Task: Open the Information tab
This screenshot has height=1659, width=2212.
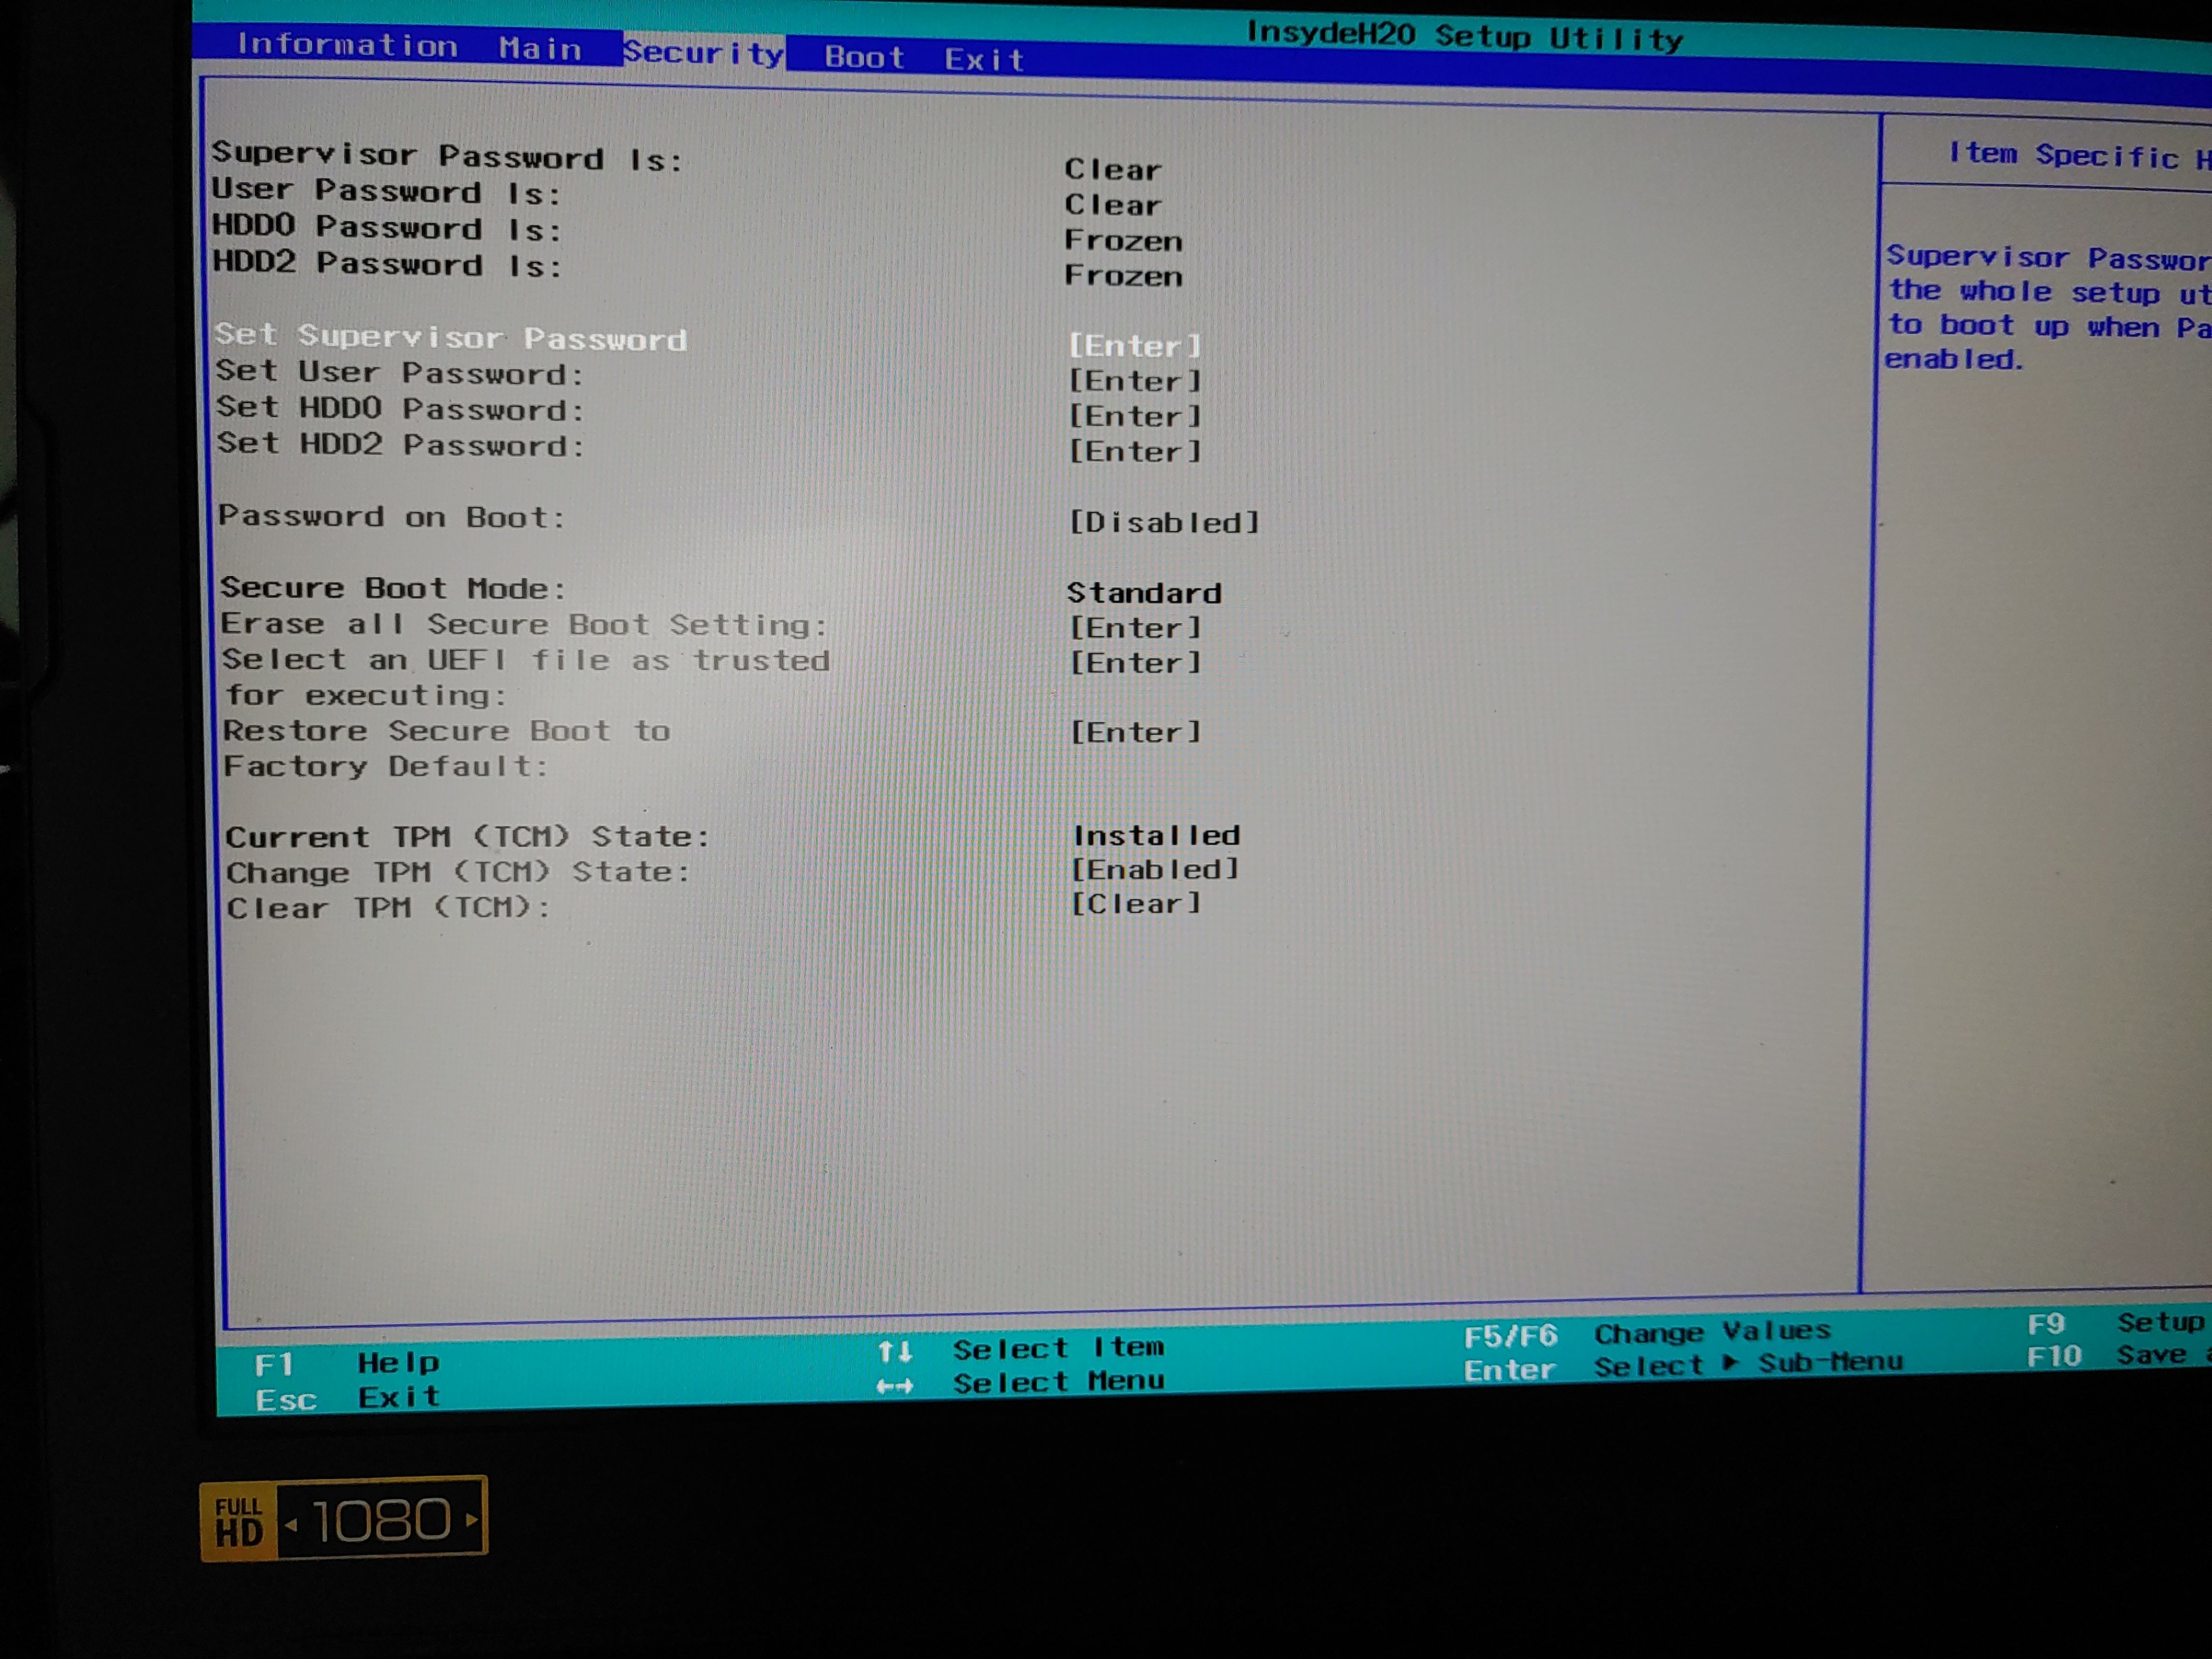Action: pos(347,45)
